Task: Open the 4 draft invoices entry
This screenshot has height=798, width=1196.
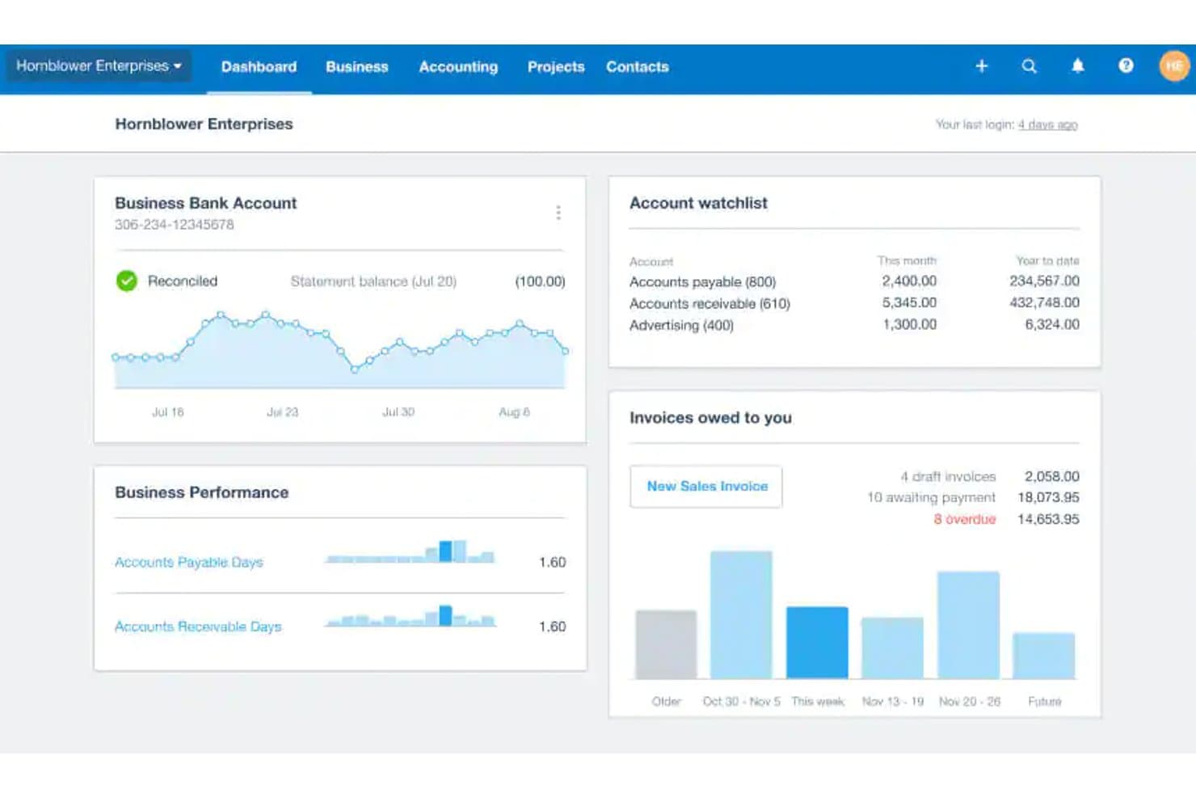Action: 948,477
